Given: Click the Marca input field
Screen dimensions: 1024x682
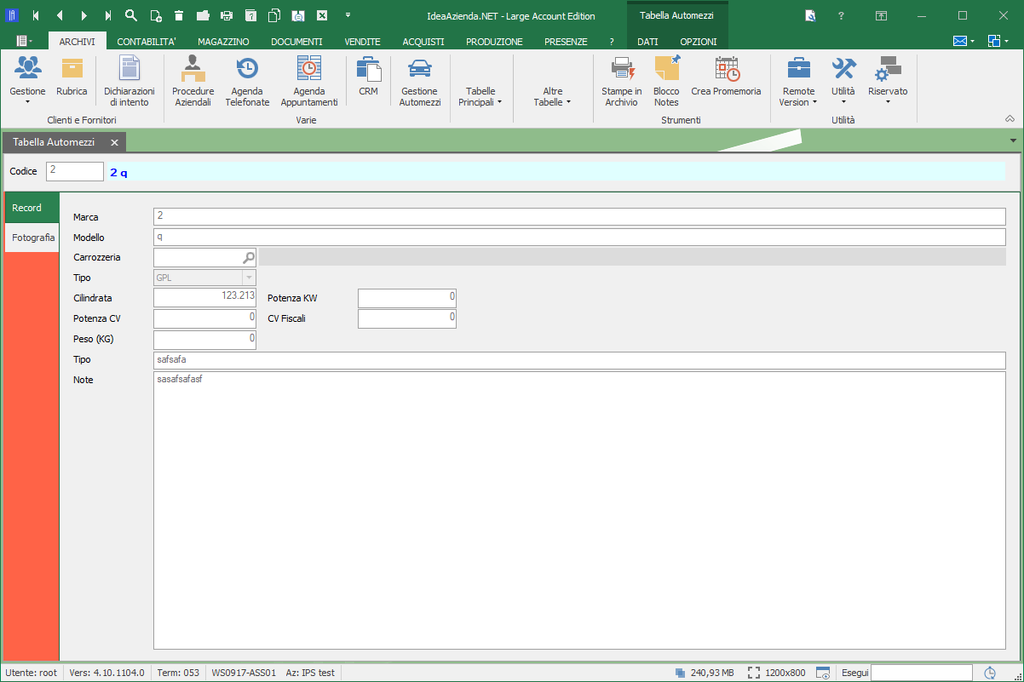Looking at the screenshot, I should (579, 216).
